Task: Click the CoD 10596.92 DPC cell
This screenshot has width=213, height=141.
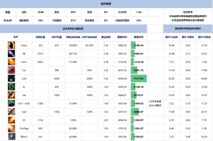Action: pos(122,79)
